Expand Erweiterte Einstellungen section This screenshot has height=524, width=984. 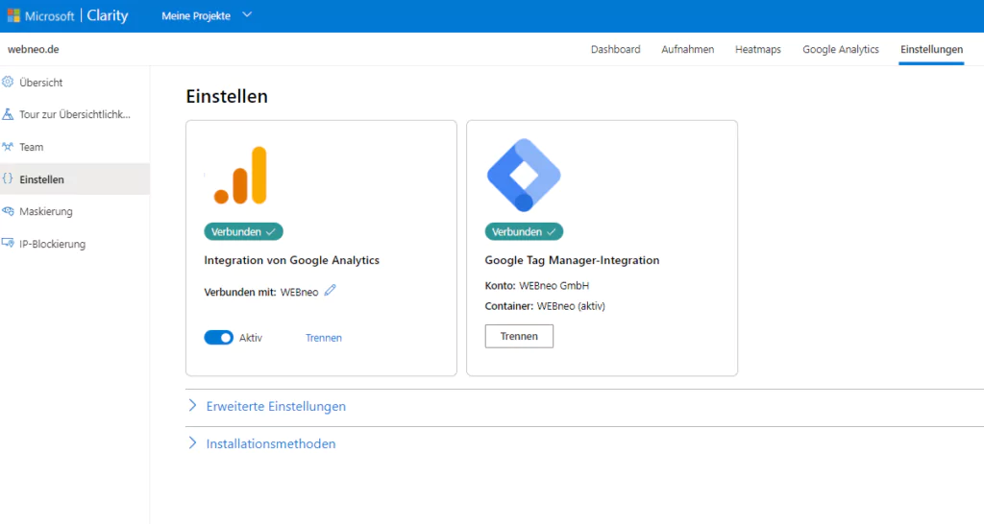click(x=267, y=406)
